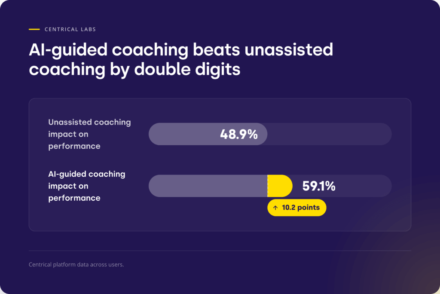The width and height of the screenshot is (440, 294).
Task: Click the 48.9% value label
Action: click(x=239, y=134)
